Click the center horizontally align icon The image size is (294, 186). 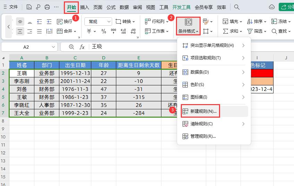[20, 31]
